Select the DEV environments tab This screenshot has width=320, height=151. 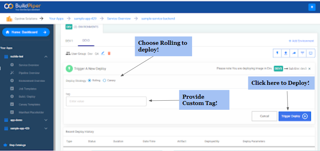pyautogui.click(x=82, y=27)
